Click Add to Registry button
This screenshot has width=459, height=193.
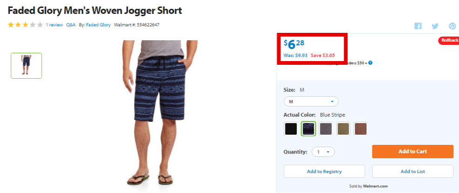(324, 171)
